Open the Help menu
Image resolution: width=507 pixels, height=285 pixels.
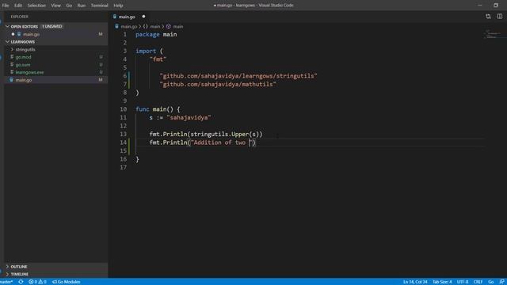coord(118,6)
